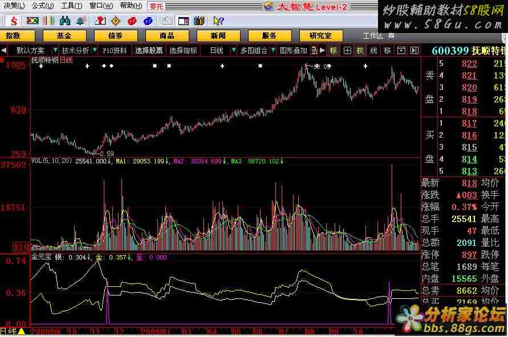The width and height of the screenshot is (508, 337).
Task: Click the traffic light toolbar icon
Action: (32, 21)
